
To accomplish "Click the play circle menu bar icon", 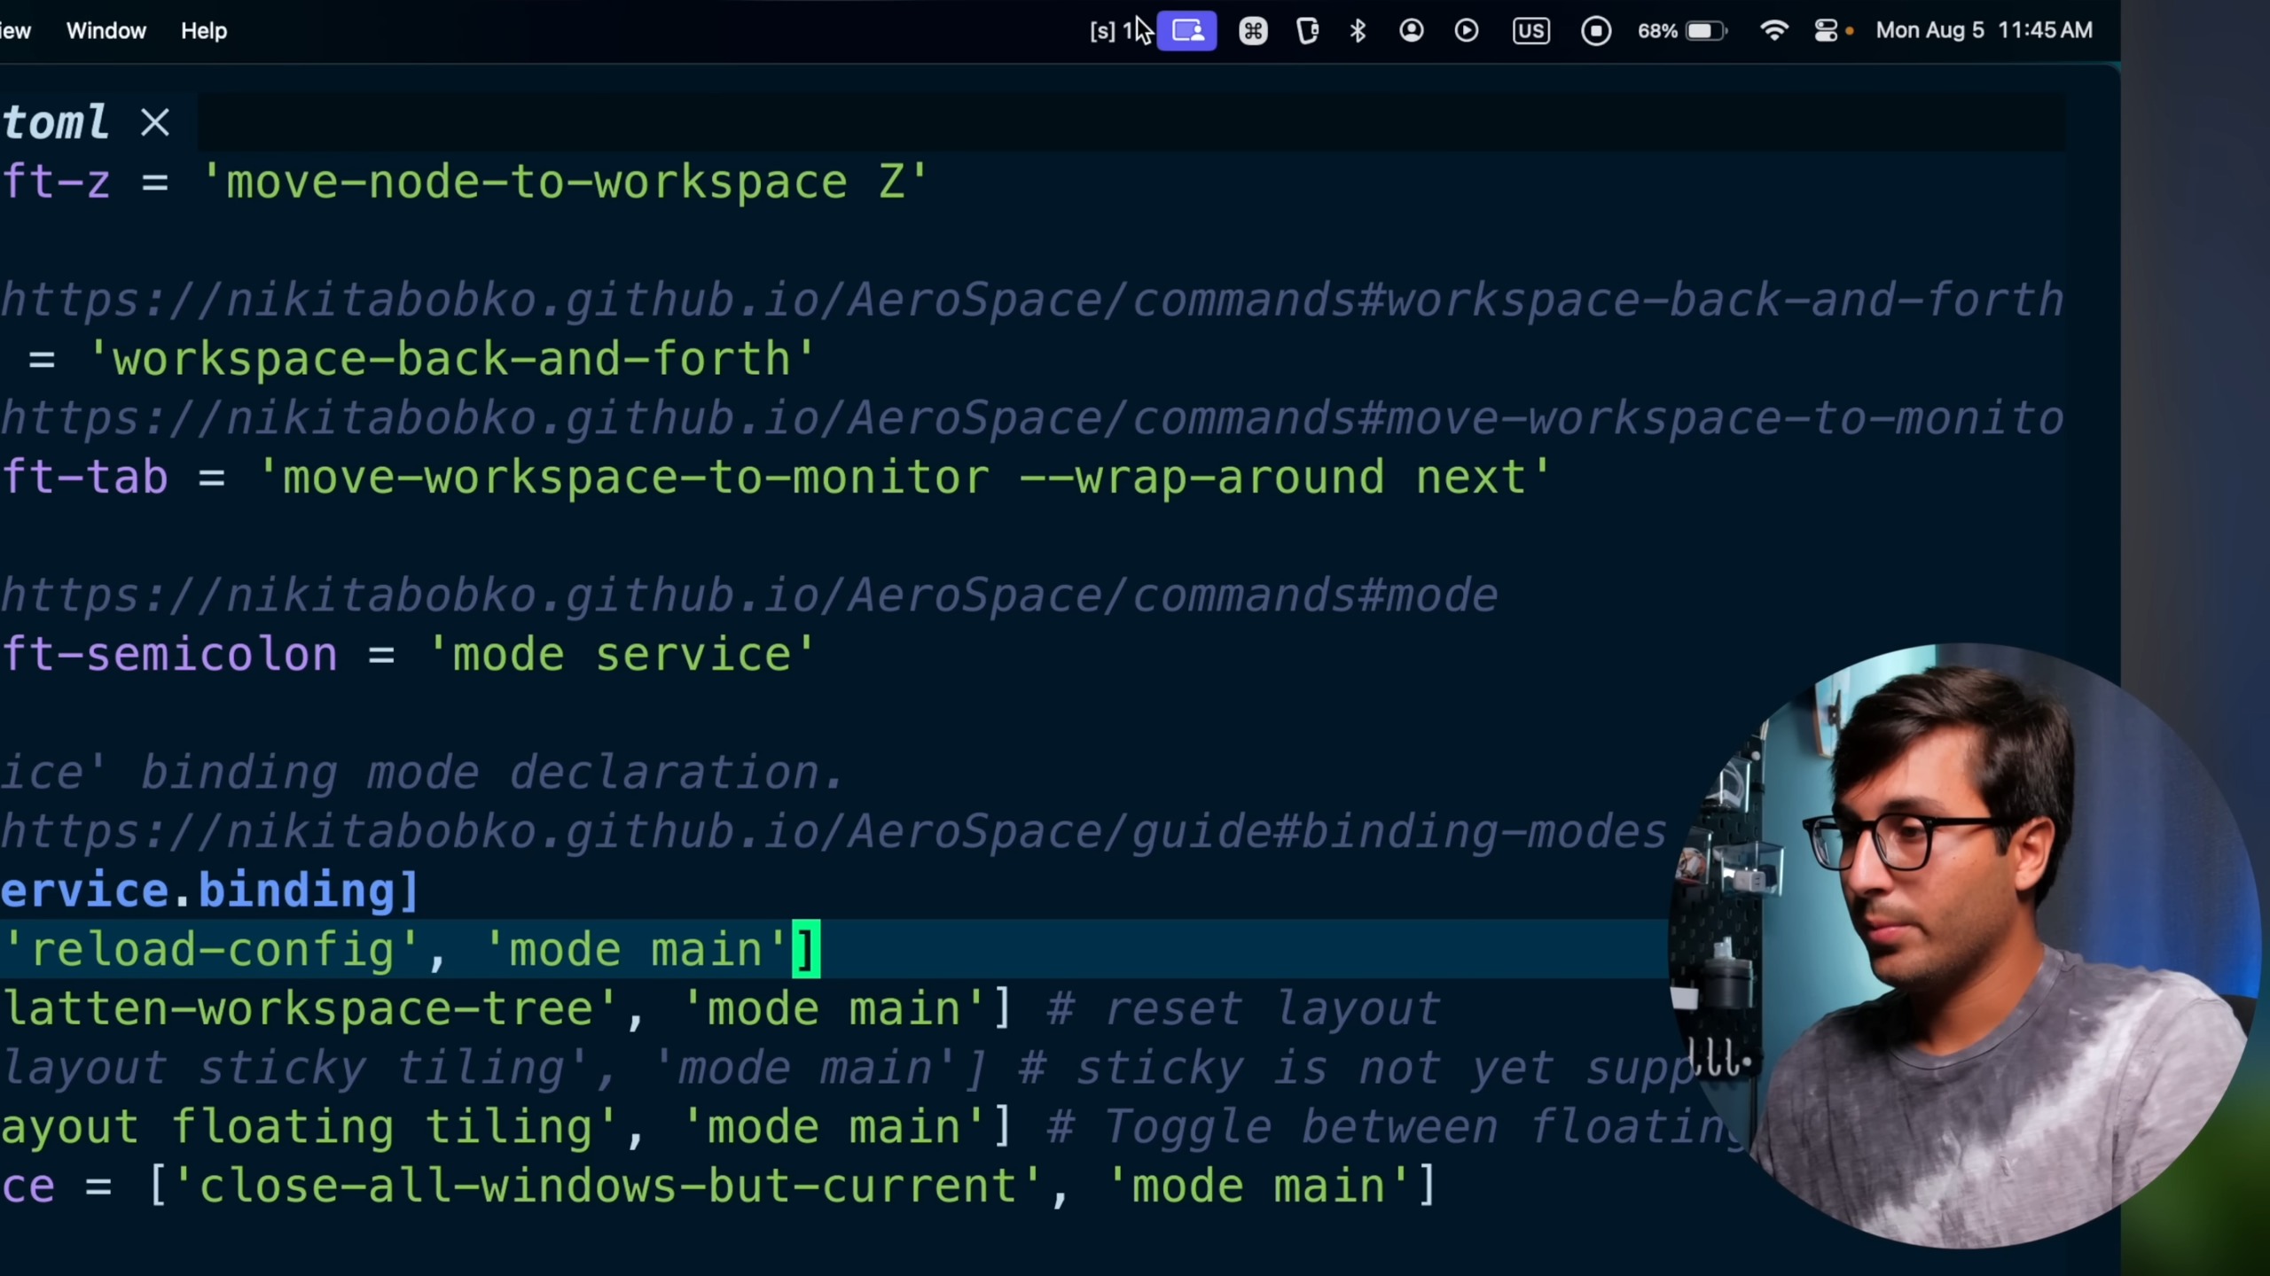I will pos(1467,31).
